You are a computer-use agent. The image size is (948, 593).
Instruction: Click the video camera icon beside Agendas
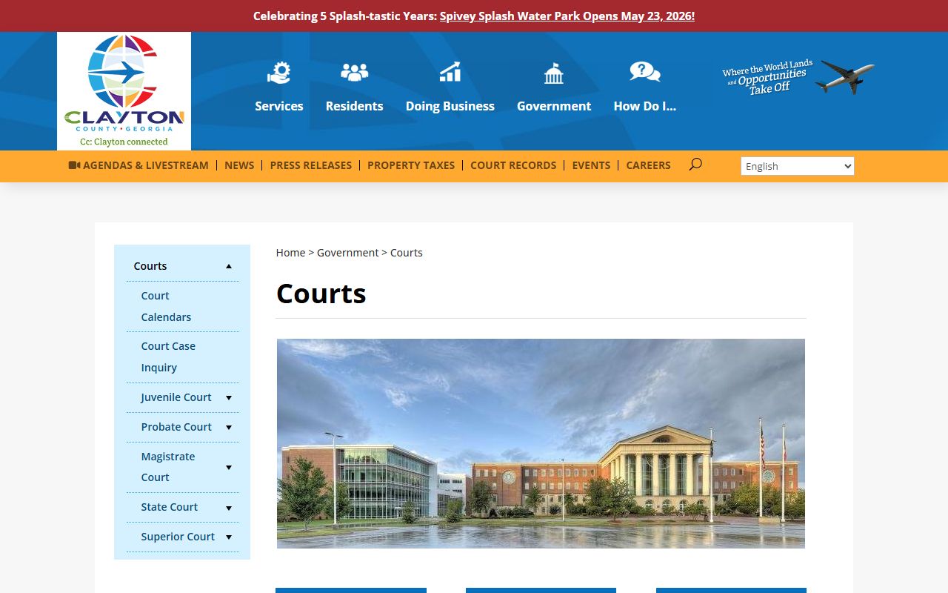point(74,165)
